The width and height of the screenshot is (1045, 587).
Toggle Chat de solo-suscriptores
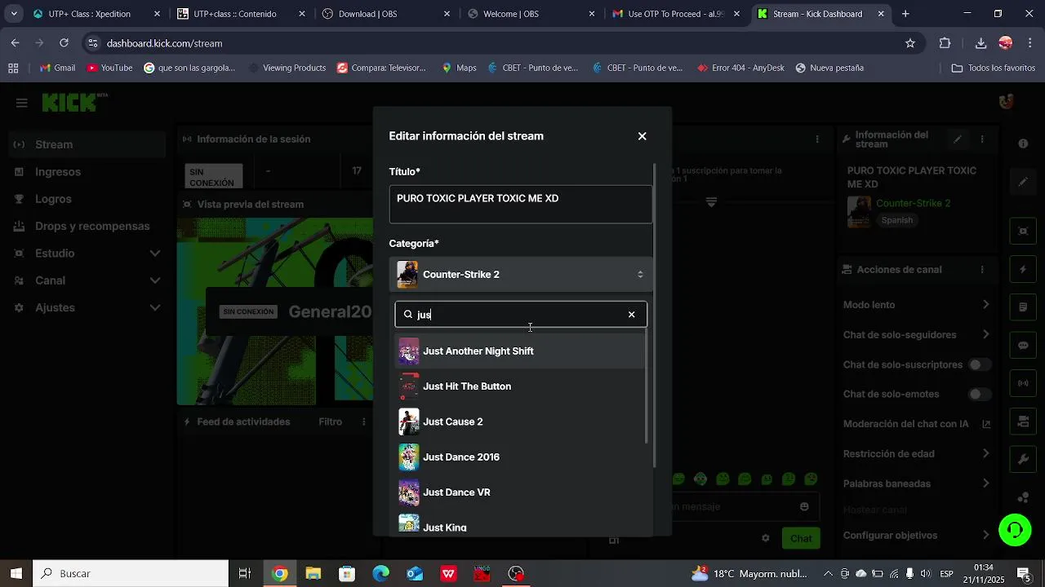[x=979, y=364]
